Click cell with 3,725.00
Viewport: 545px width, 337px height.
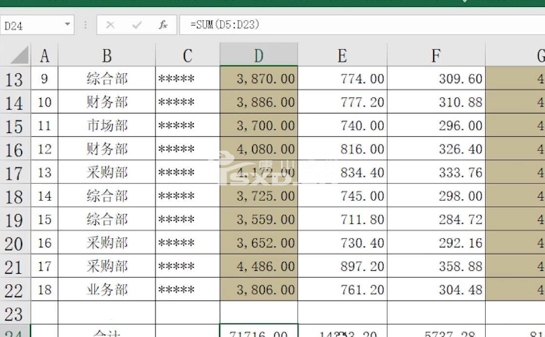coord(259,196)
